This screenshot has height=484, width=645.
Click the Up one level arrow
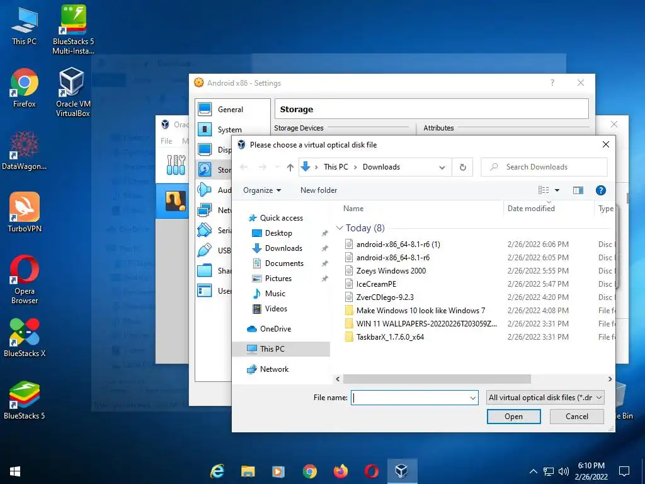290,167
